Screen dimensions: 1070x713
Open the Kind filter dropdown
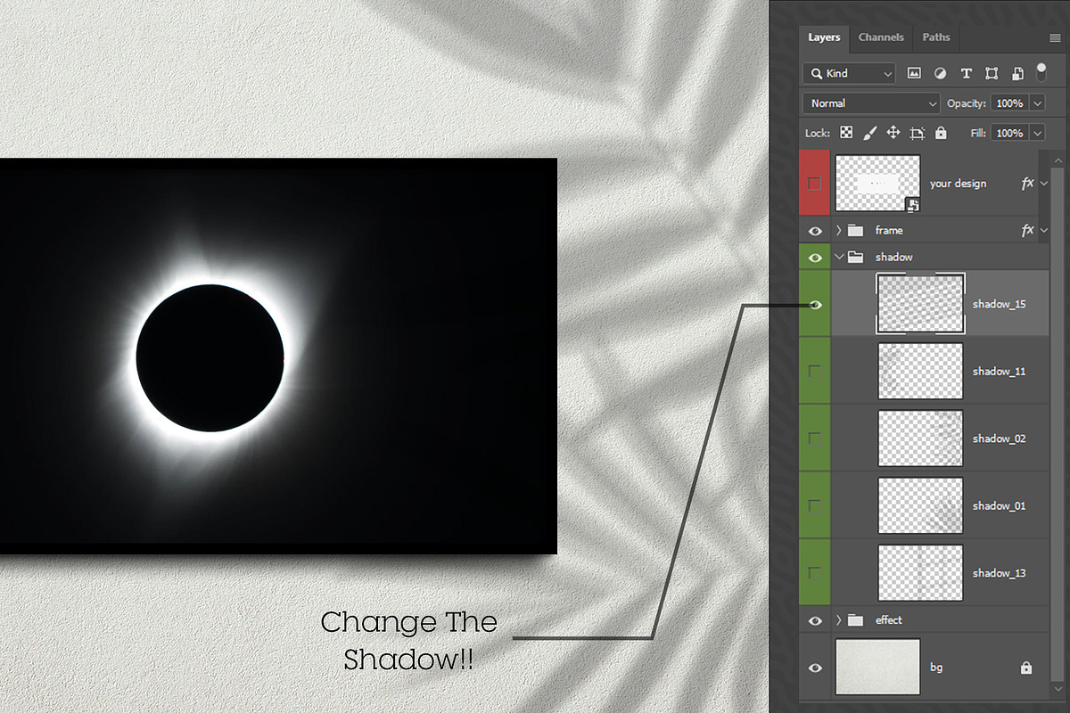[x=849, y=73]
